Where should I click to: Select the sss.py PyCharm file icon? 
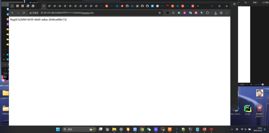(x=247, y=110)
